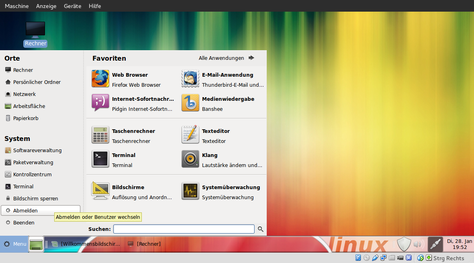Open Texteditor icon in favorites
Image resolution: width=474 pixels, height=263 pixels.
click(190, 135)
